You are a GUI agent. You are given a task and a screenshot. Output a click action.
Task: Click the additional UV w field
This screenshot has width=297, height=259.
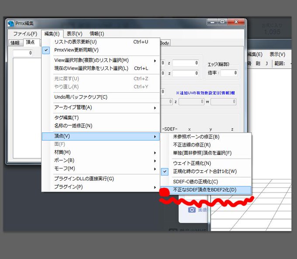pos(223,102)
